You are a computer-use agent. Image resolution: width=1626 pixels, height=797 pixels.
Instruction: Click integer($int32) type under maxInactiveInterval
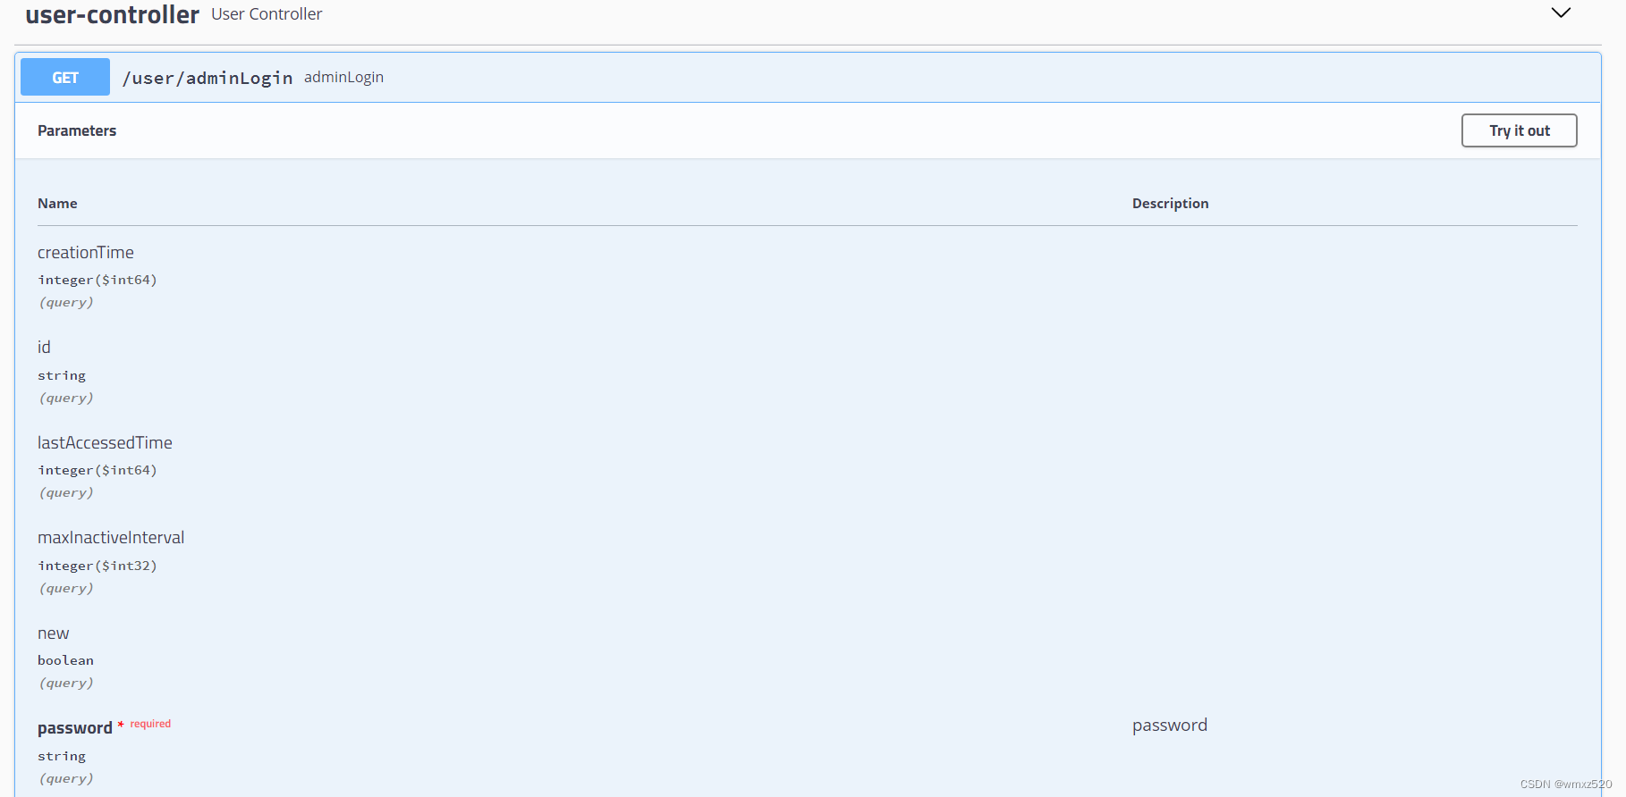pos(97,566)
